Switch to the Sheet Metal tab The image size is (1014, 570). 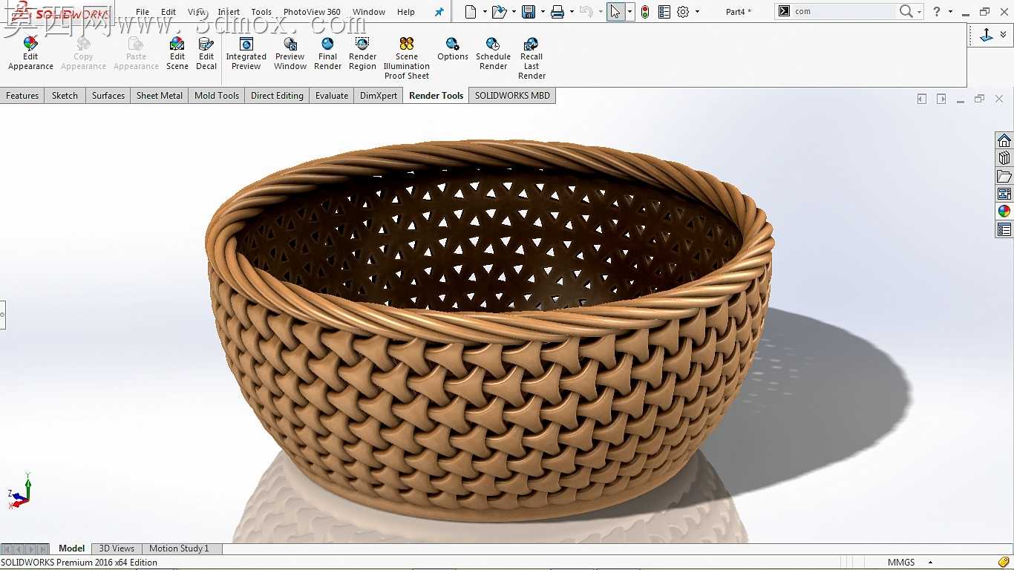point(160,96)
